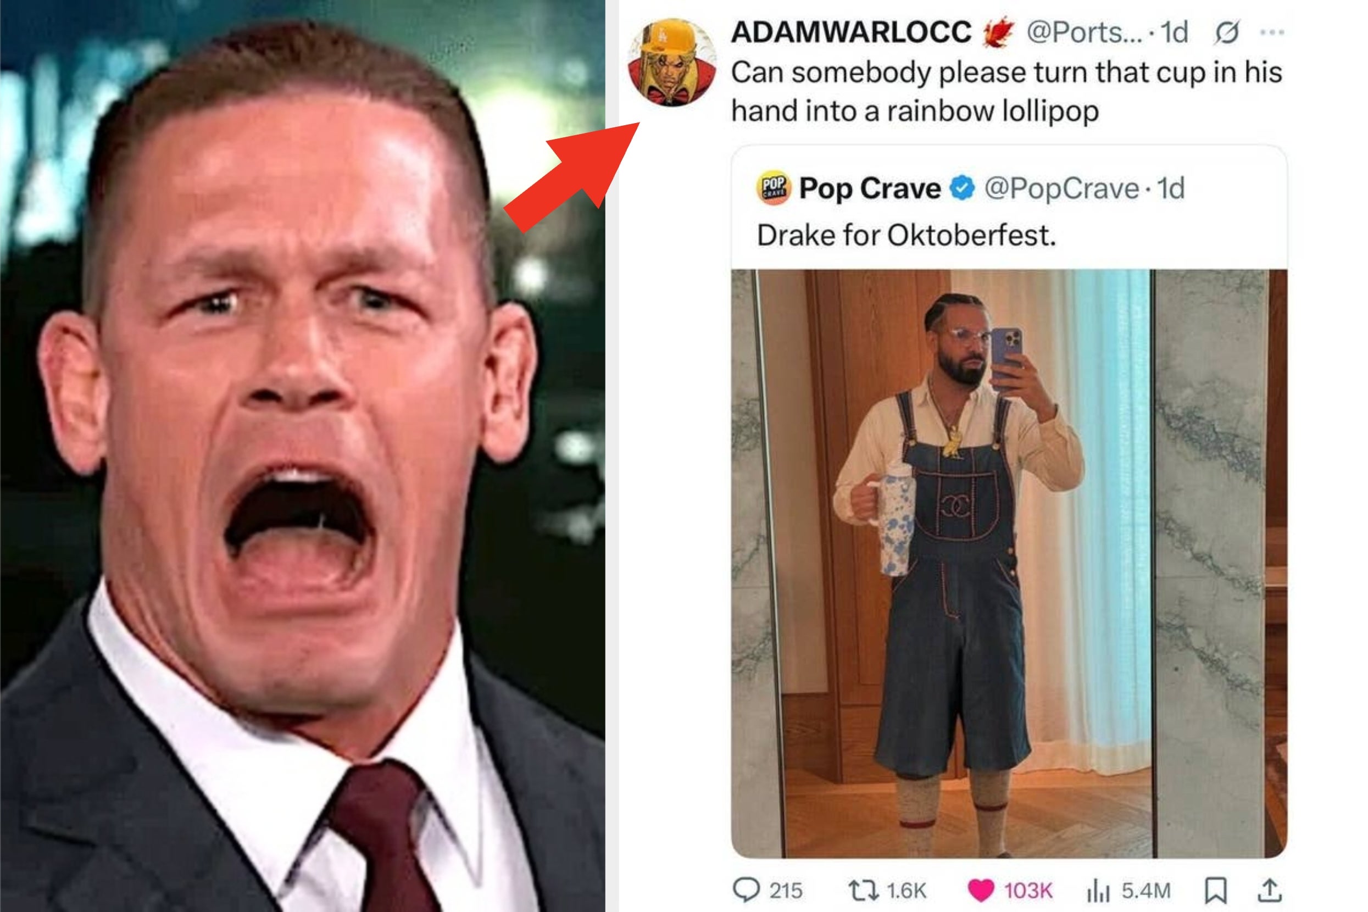This screenshot has height=912, width=1368.
Task: Click the Pop Crave display name
Action: pos(870,188)
